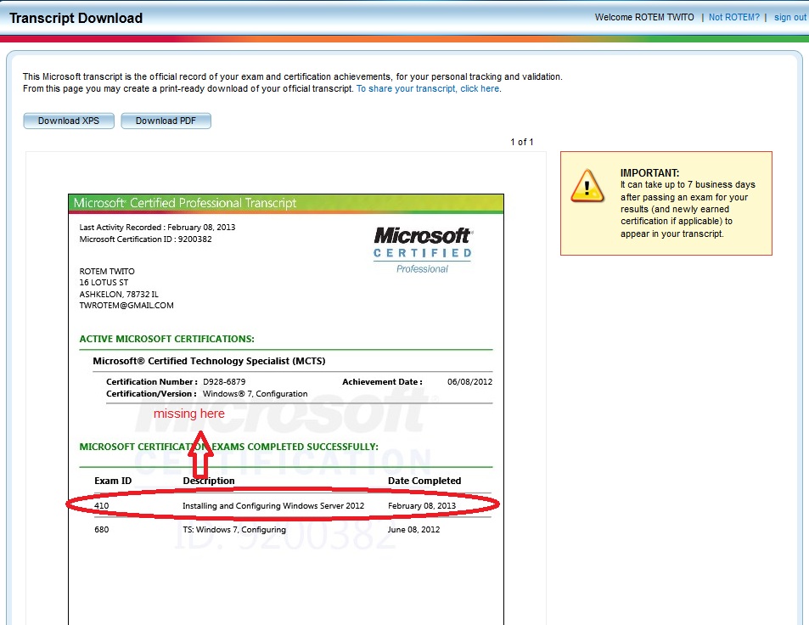Click the 'Description' column header
This screenshot has height=625, width=809.
pyautogui.click(x=209, y=481)
